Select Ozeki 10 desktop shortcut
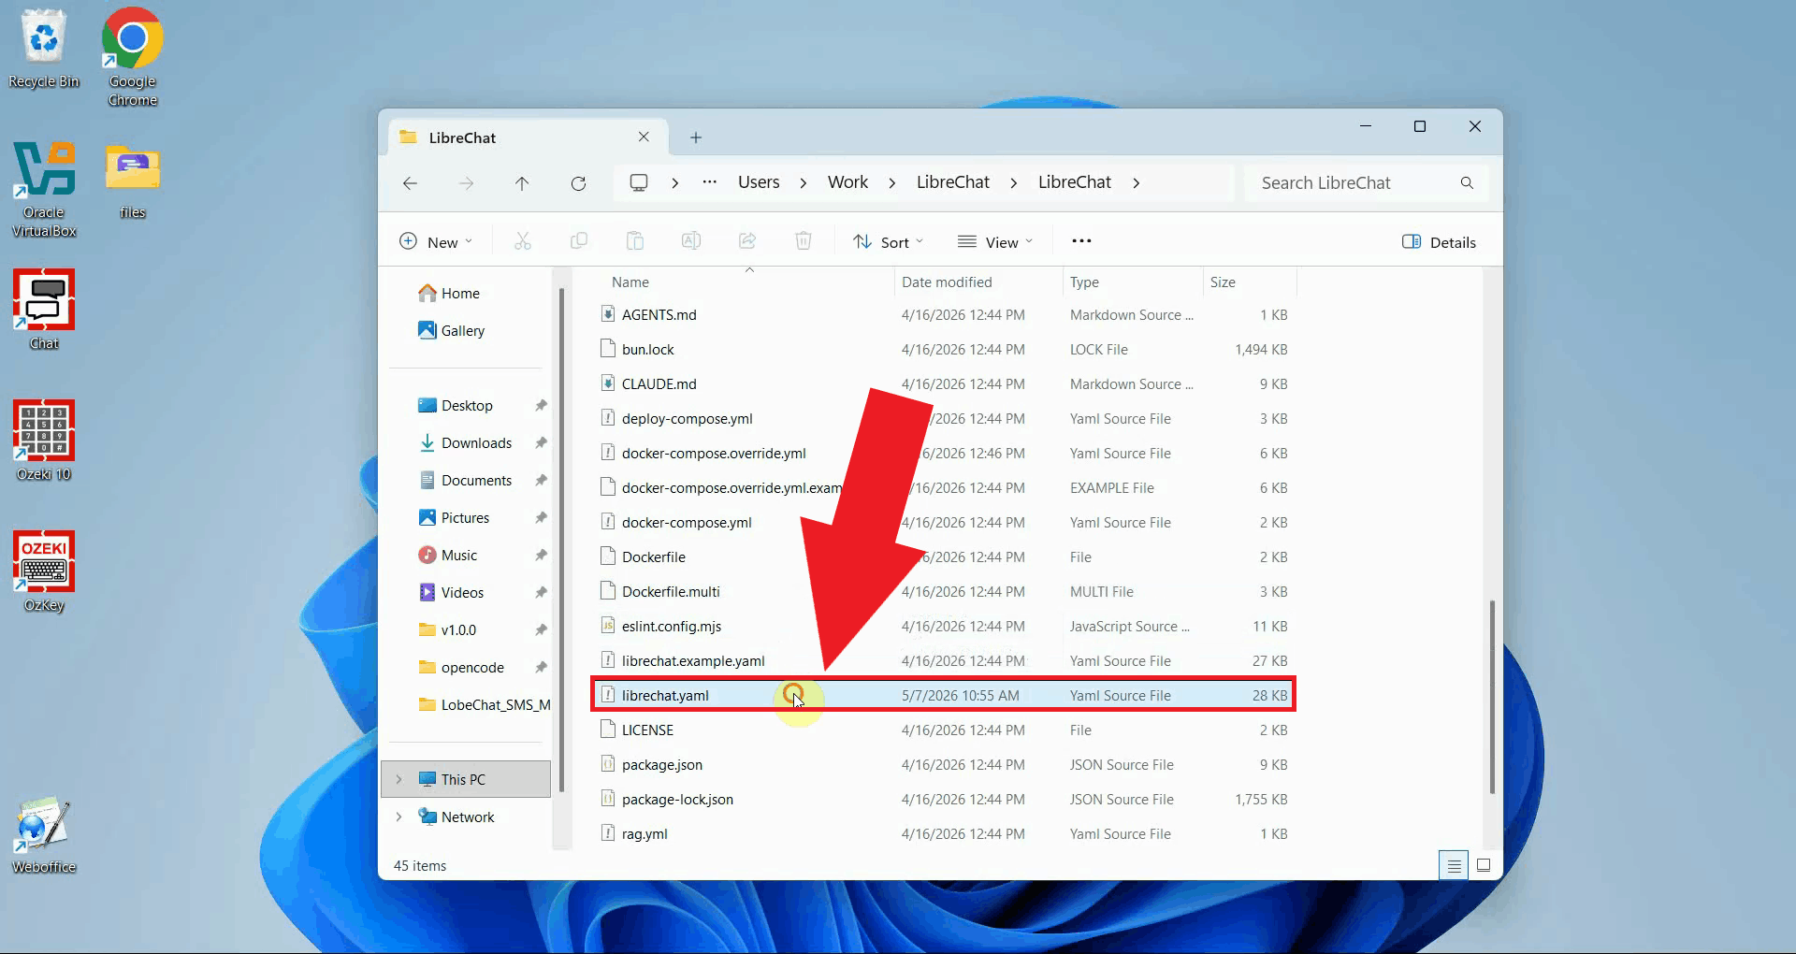This screenshot has width=1796, height=954. 43,441
